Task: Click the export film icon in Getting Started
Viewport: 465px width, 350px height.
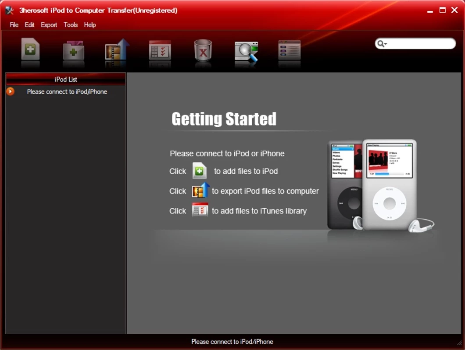Action: point(200,190)
